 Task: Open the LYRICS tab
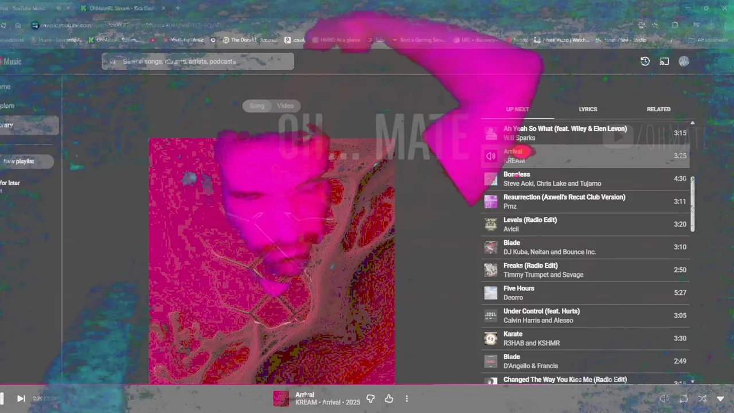coord(588,109)
